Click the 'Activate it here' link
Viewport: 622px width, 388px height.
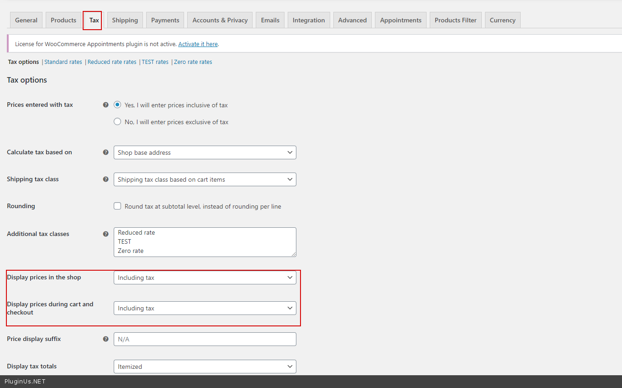tap(198, 44)
